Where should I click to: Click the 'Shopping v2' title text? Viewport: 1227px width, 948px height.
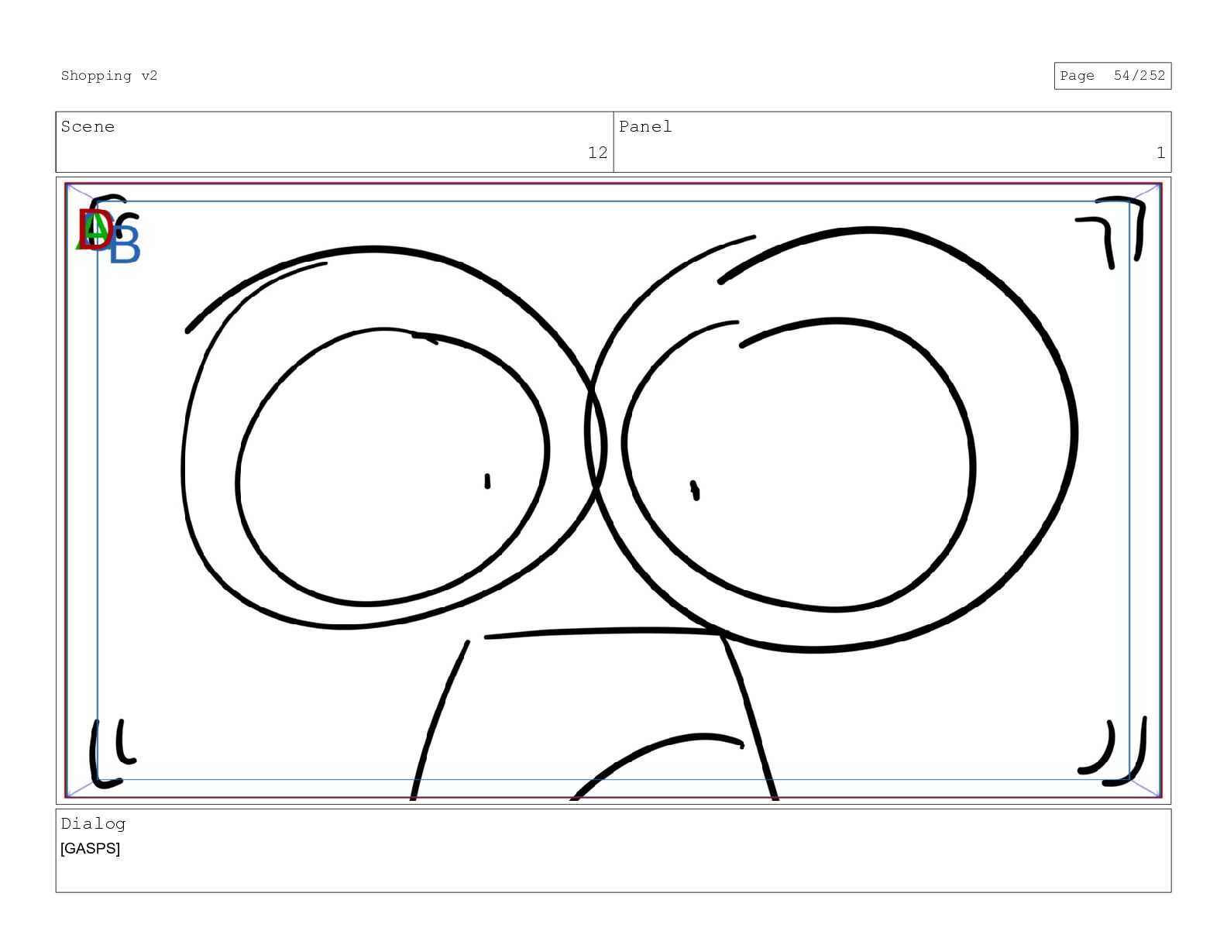(109, 76)
